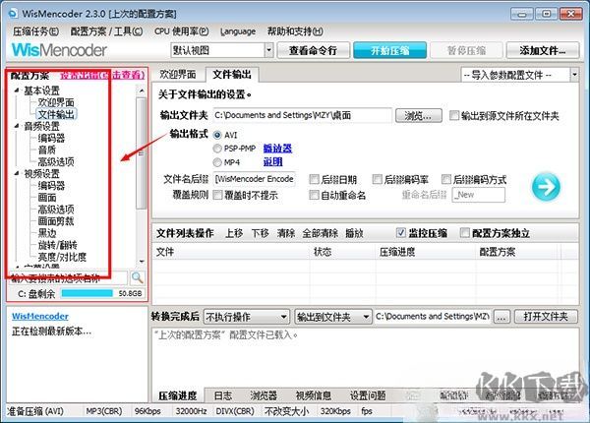Click tree scrollbar down arrow
Screen dimensions: 590x423
pos(142,261)
